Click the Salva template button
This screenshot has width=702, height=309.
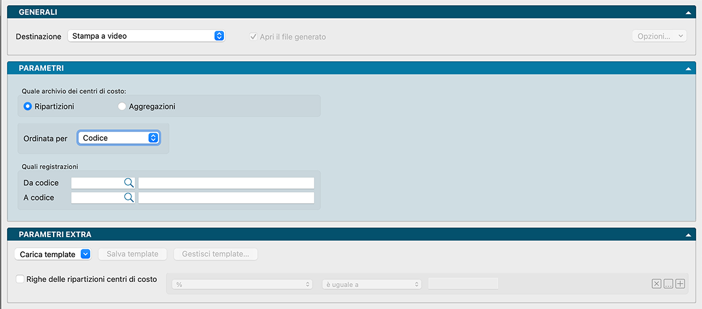pos(132,254)
